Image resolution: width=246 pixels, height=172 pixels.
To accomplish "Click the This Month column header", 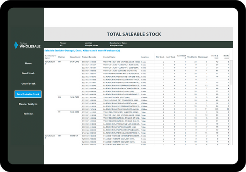I will 192,57.
